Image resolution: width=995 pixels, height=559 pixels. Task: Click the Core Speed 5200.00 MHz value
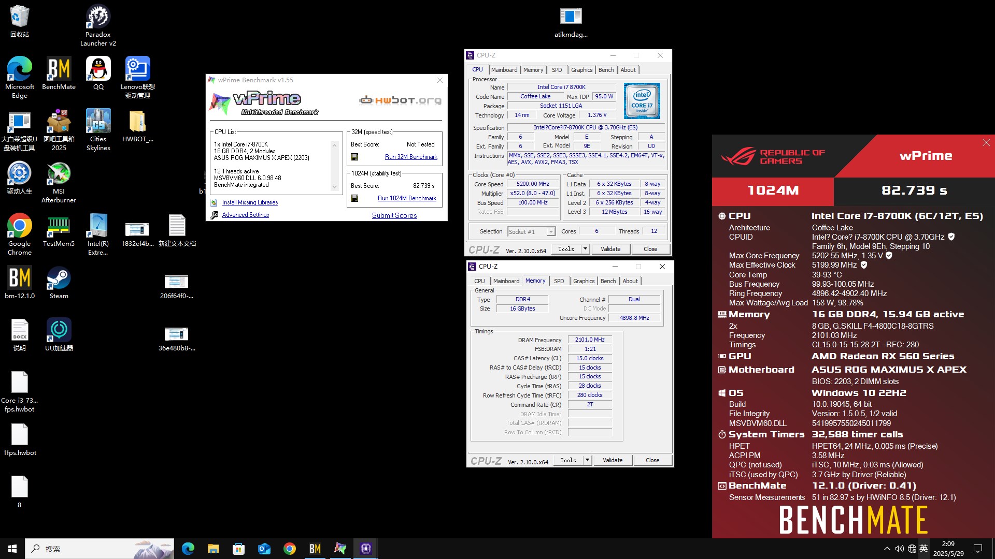[x=533, y=184]
